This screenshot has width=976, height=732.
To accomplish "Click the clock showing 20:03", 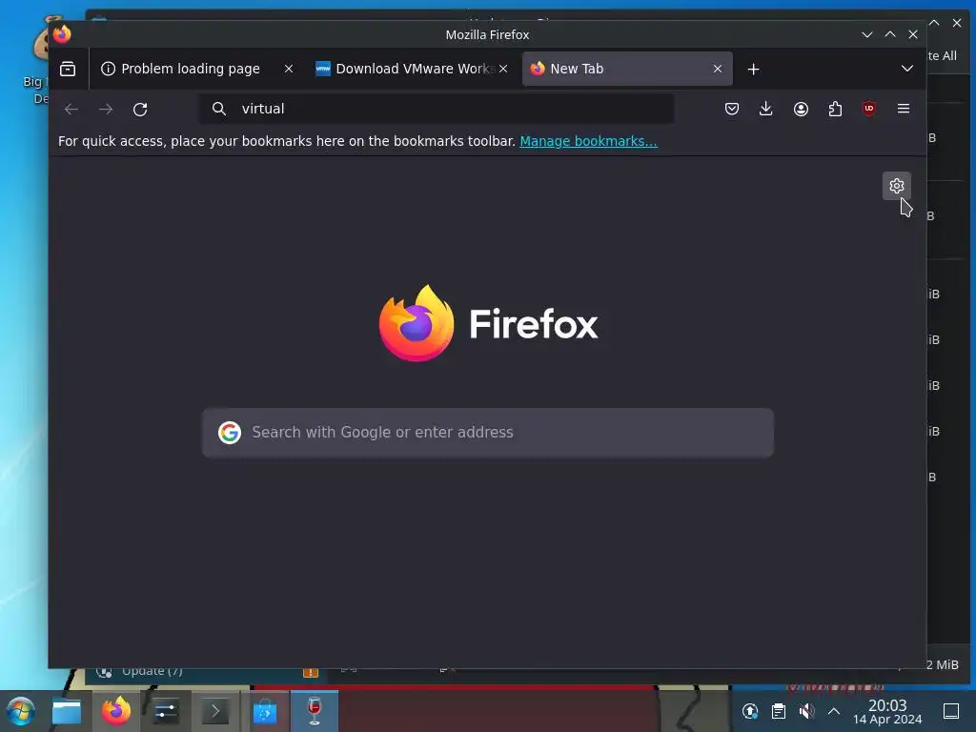I will 887,711.
